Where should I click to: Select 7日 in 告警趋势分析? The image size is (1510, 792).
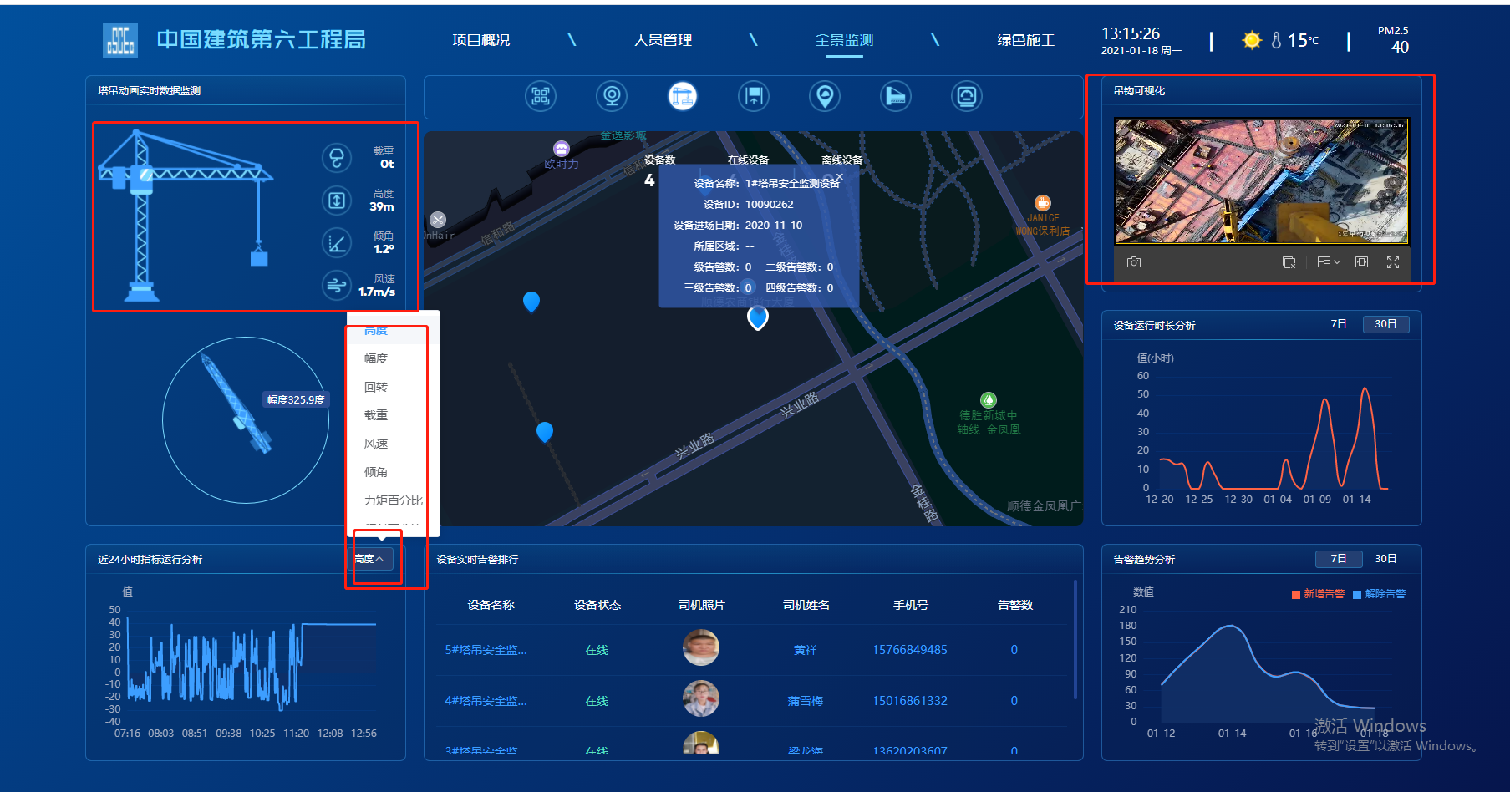(x=1339, y=559)
